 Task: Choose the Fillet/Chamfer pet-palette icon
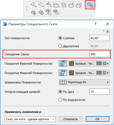(56, 5)
